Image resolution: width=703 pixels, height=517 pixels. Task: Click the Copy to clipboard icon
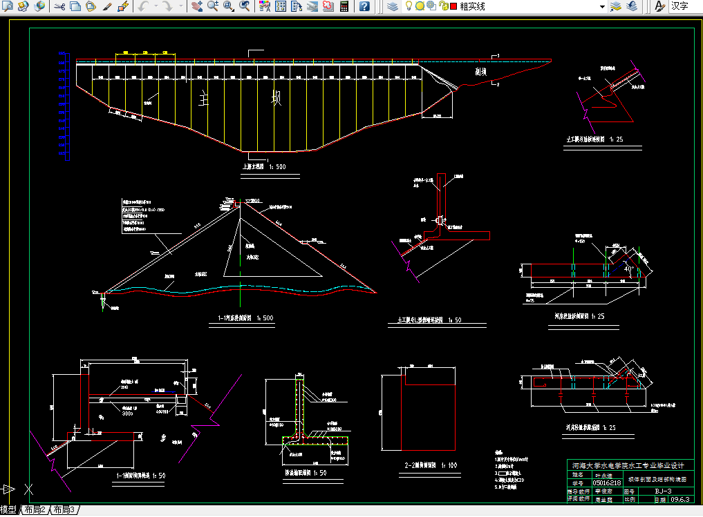(x=75, y=6)
